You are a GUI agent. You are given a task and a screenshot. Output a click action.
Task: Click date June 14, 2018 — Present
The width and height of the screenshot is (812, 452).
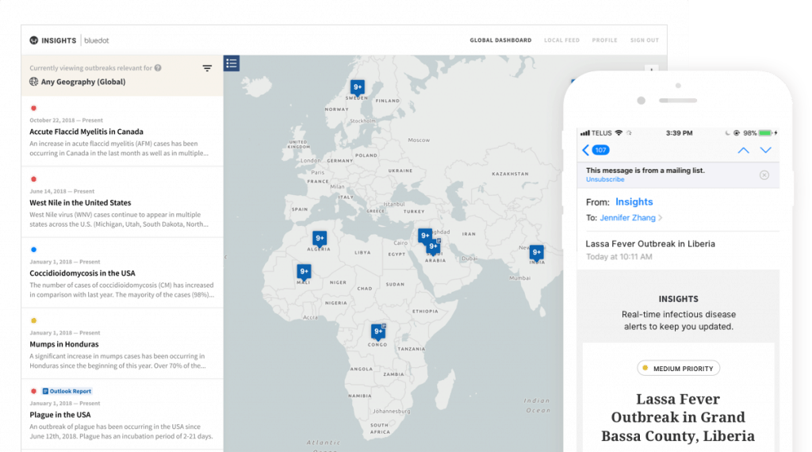pos(62,191)
